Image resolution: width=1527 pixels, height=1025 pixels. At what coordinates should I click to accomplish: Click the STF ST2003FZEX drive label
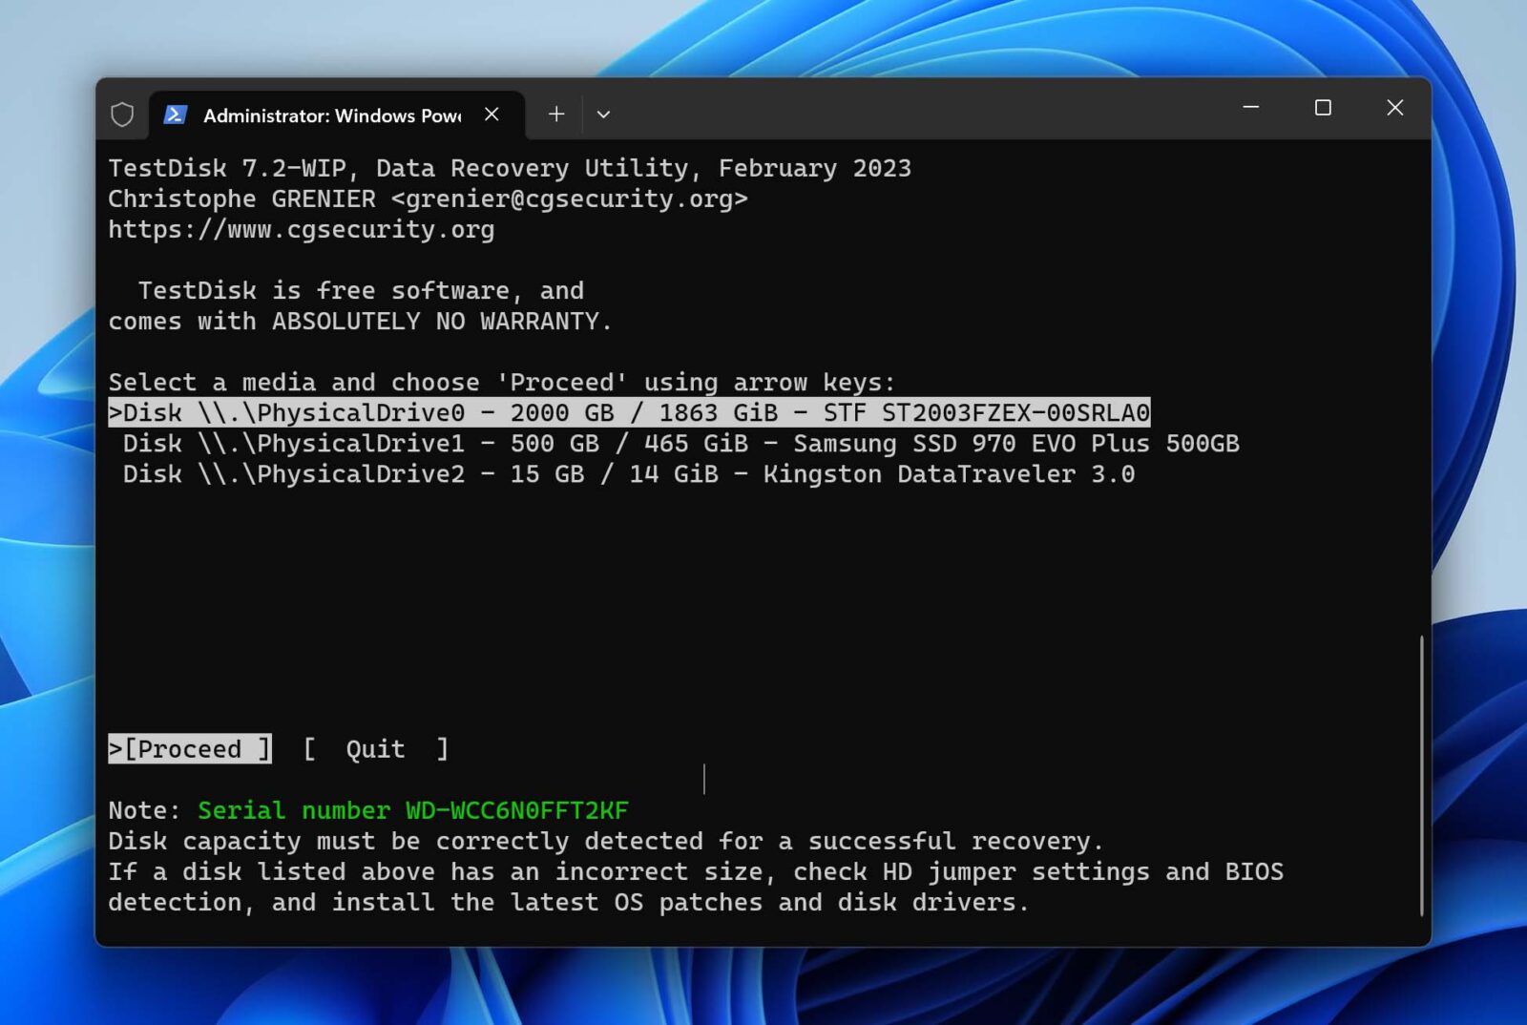(x=988, y=412)
